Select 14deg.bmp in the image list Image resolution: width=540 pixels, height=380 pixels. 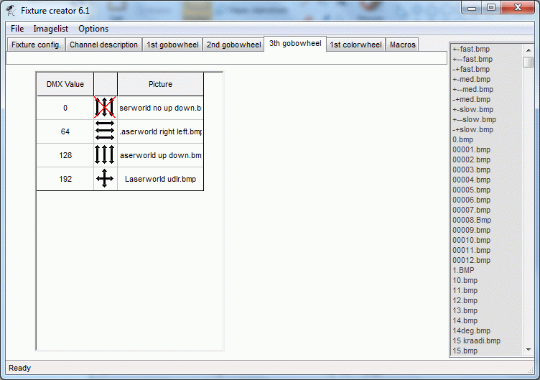tap(471, 330)
